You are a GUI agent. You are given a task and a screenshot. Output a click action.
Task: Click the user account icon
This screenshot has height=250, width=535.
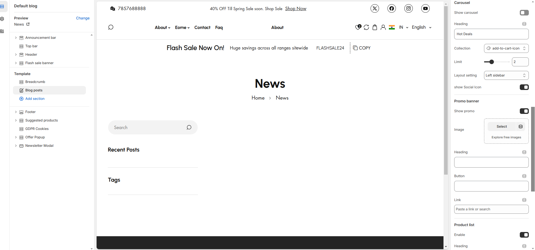coord(383,27)
